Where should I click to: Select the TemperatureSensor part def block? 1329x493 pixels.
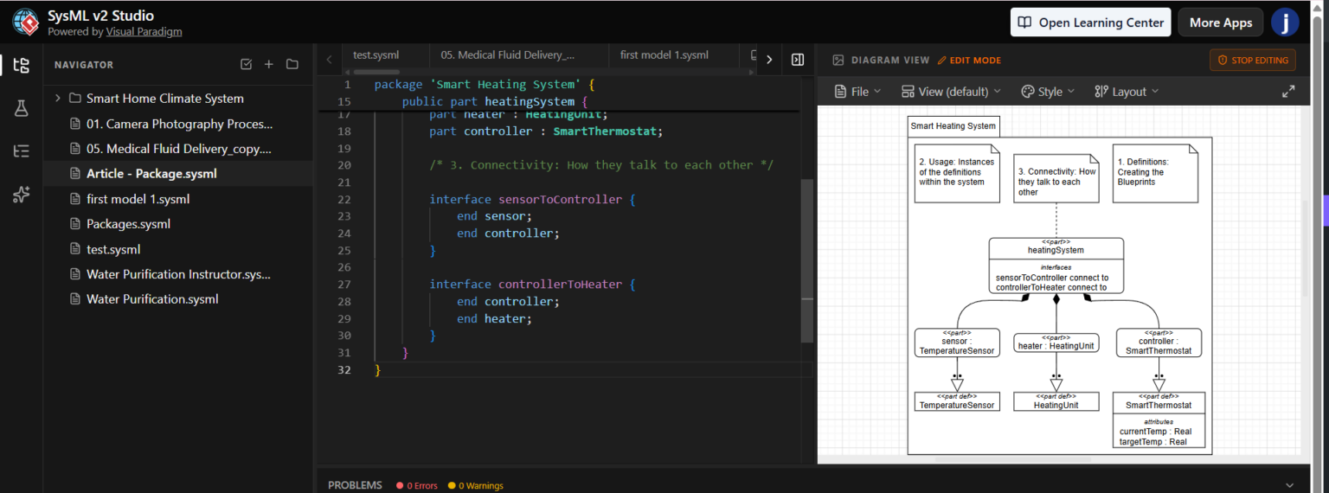[x=957, y=401]
